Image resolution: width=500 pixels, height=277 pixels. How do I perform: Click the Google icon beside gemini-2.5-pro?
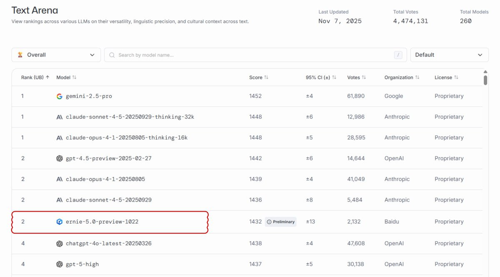[x=60, y=96]
